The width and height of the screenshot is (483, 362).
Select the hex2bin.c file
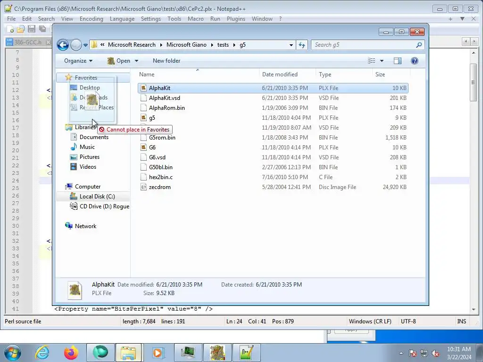pos(160,177)
